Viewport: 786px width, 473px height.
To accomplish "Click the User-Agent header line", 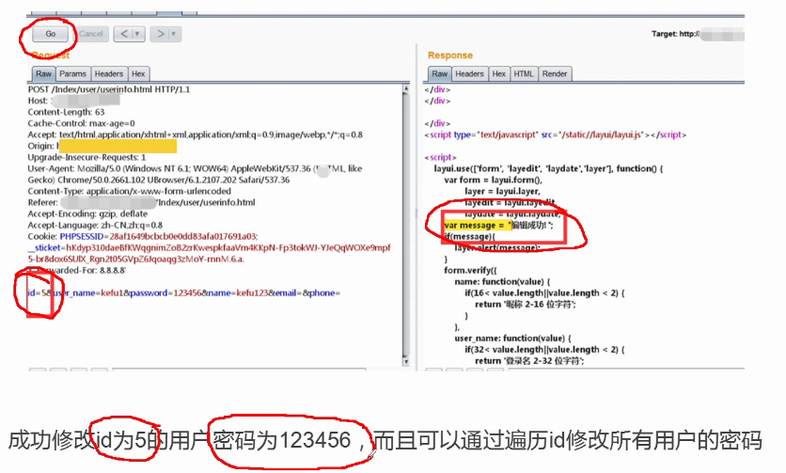I will [195, 174].
